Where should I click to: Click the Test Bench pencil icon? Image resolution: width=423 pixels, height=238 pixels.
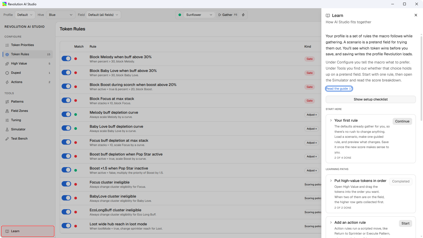pyautogui.click(x=7, y=139)
